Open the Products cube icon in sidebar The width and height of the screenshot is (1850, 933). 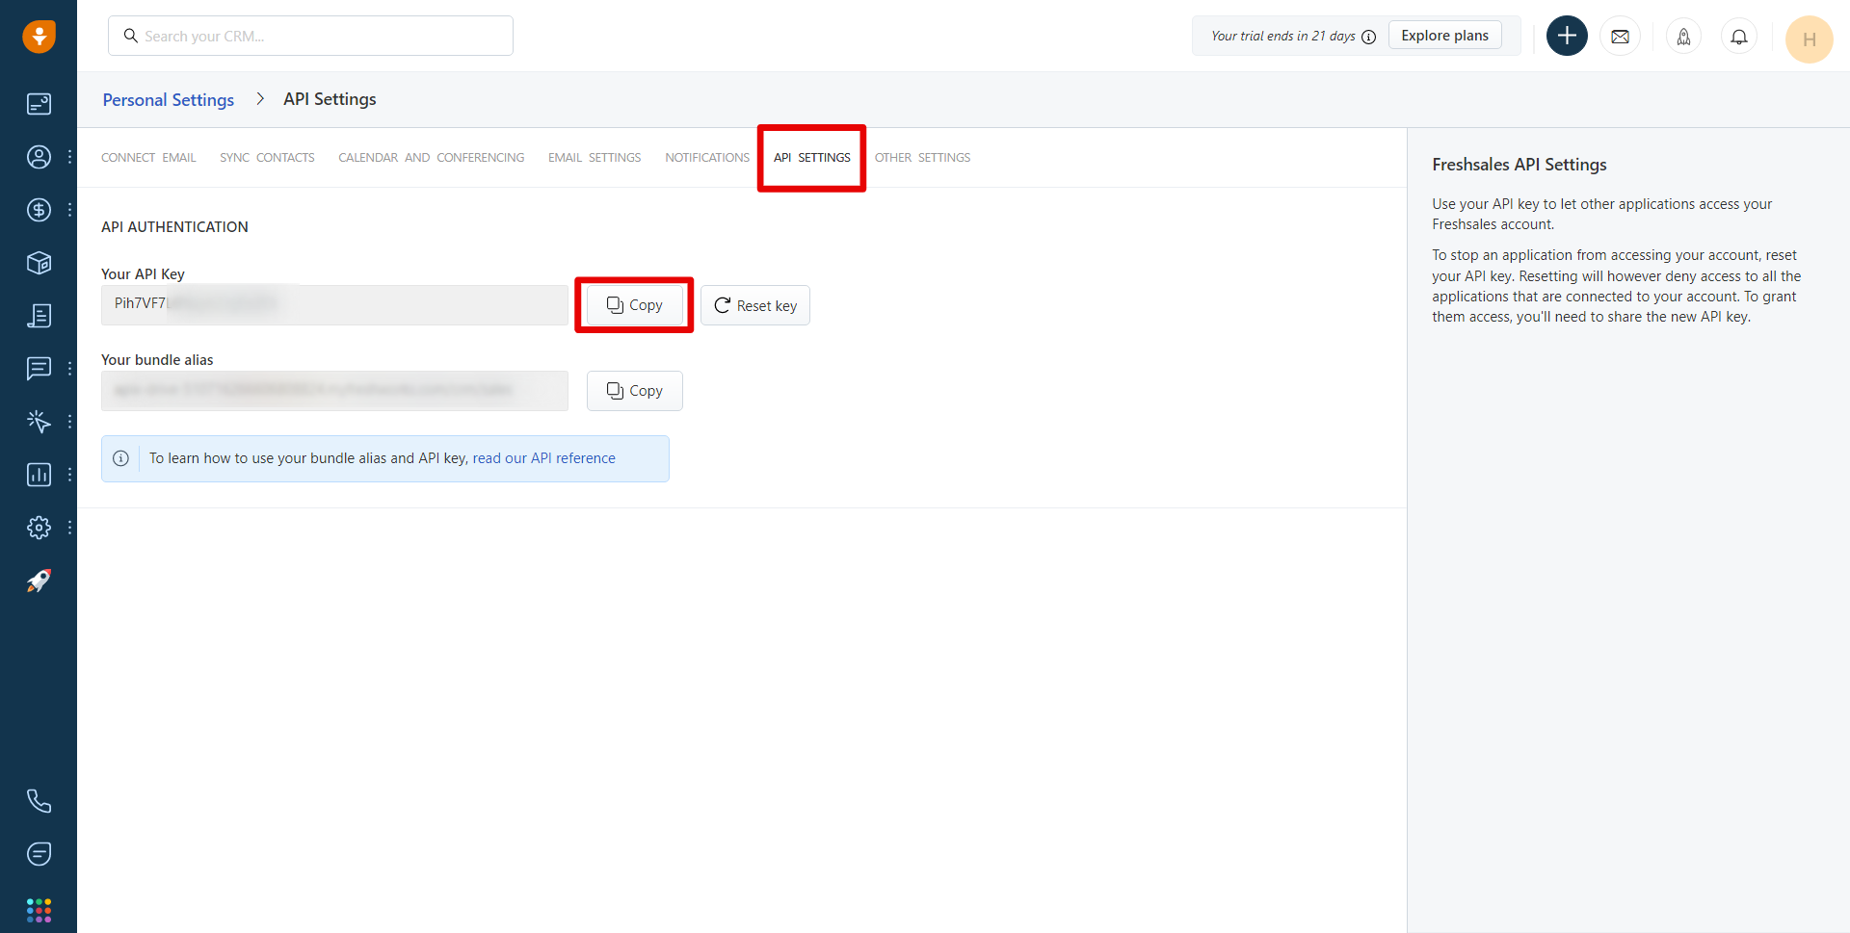(39, 263)
